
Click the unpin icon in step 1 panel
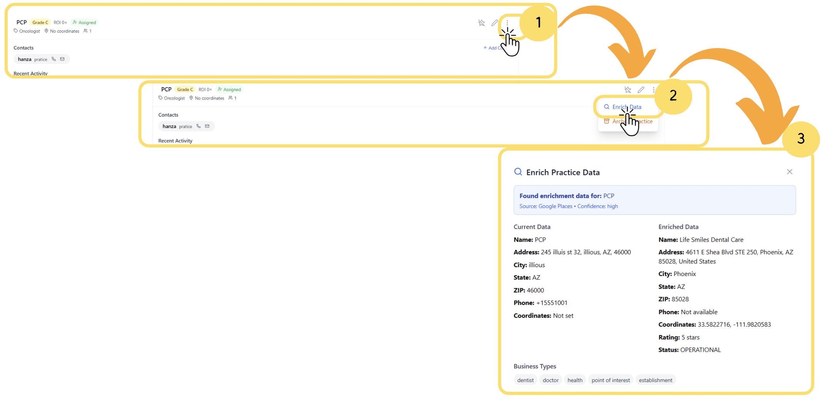tap(481, 23)
